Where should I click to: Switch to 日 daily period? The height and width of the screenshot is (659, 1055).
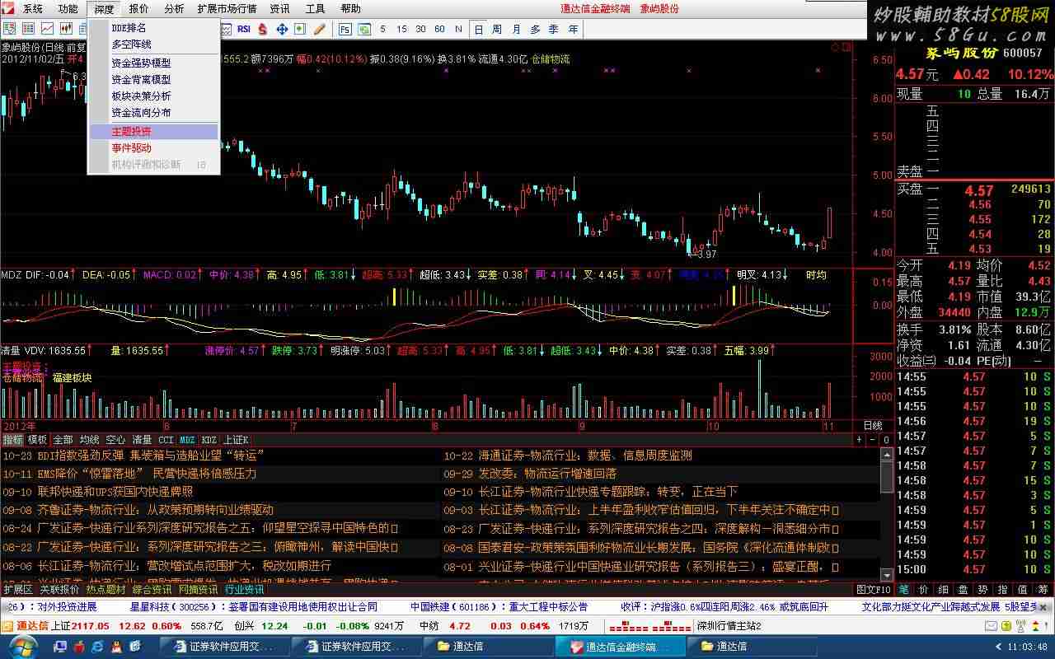(x=478, y=29)
